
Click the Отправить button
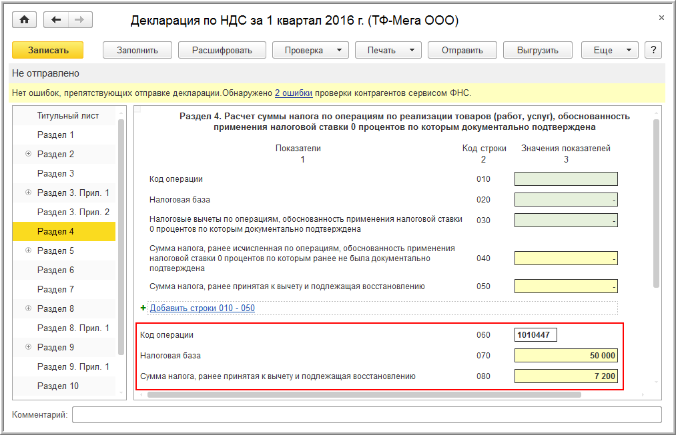[462, 50]
